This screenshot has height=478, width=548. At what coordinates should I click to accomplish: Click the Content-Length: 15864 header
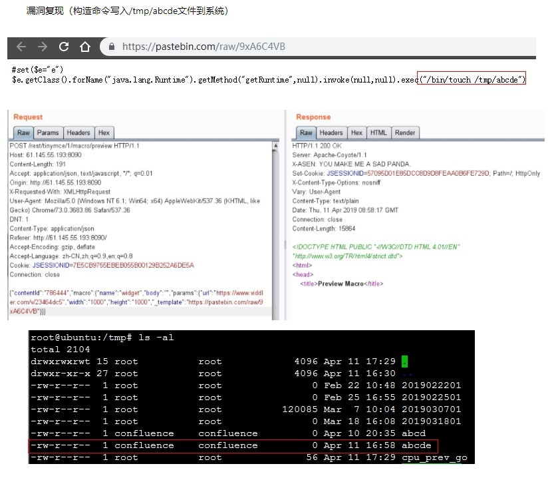(x=324, y=228)
